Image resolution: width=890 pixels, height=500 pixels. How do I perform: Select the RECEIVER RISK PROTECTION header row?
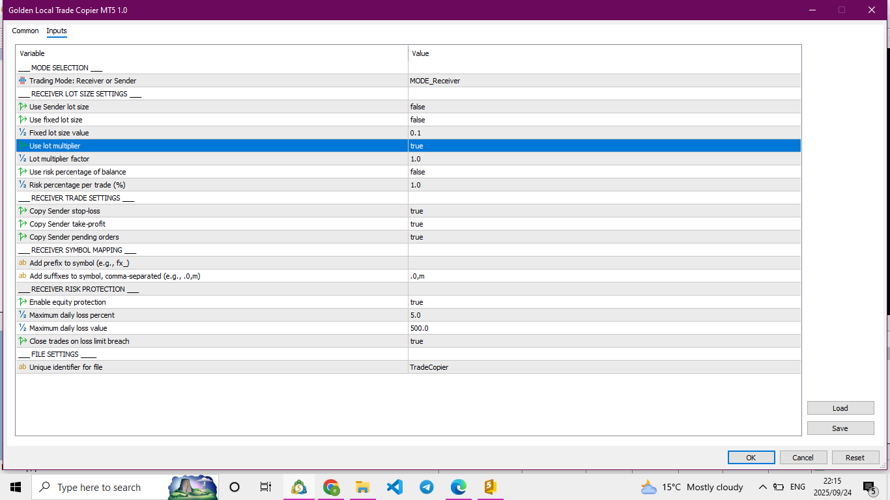point(409,289)
